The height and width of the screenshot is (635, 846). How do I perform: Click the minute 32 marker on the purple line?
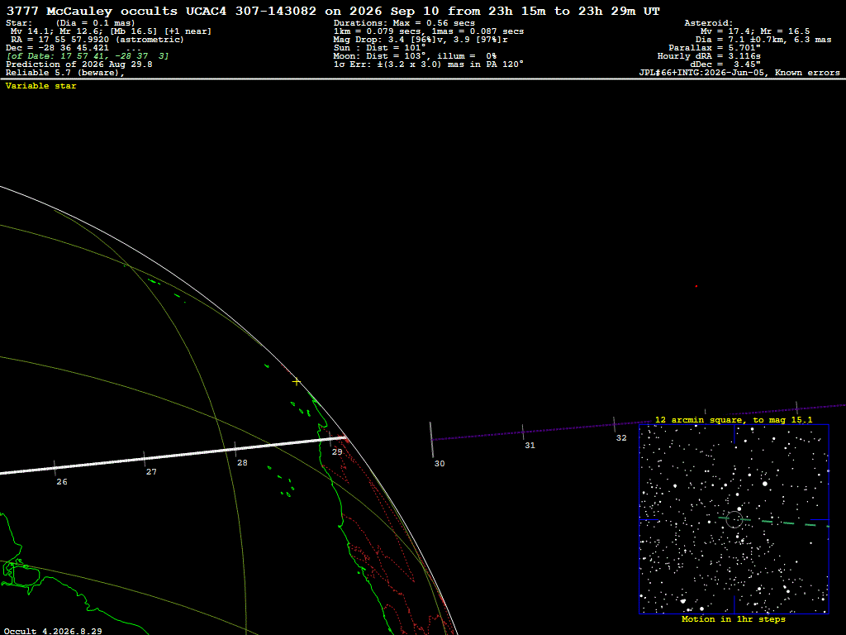click(x=614, y=424)
